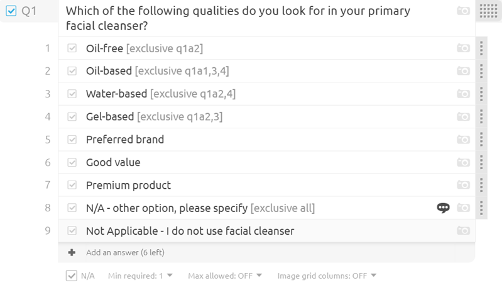Edit the Q1 question text

(x=238, y=18)
